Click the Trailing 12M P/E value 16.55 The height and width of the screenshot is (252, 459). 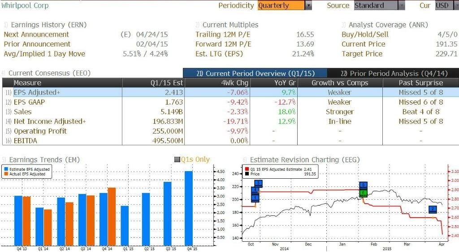[x=305, y=34]
